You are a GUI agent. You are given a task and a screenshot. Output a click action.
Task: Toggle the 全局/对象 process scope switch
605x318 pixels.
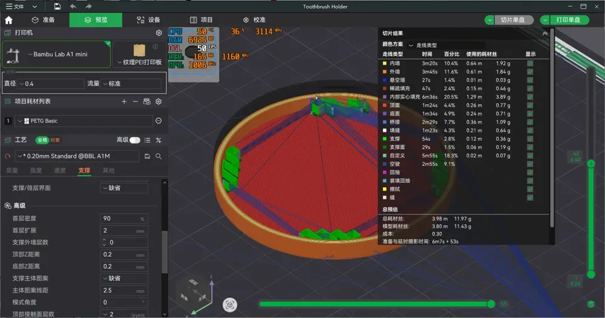[48, 140]
